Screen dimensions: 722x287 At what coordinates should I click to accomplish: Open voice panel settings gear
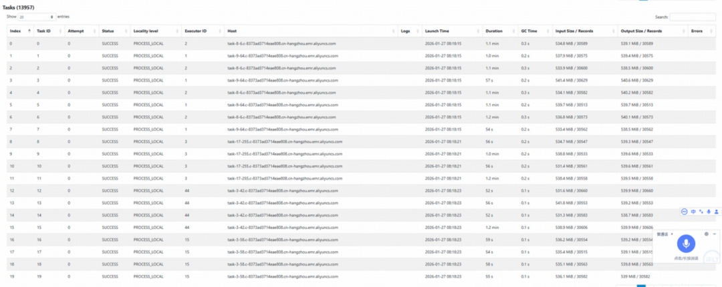click(x=707, y=234)
